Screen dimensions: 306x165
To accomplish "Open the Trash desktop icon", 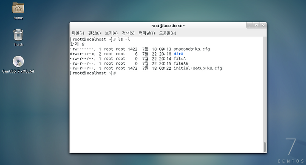I will point(18,35).
